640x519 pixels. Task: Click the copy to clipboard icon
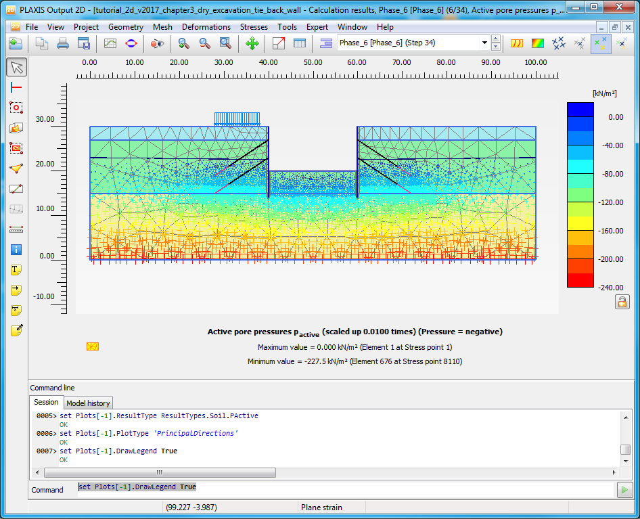[x=42, y=43]
